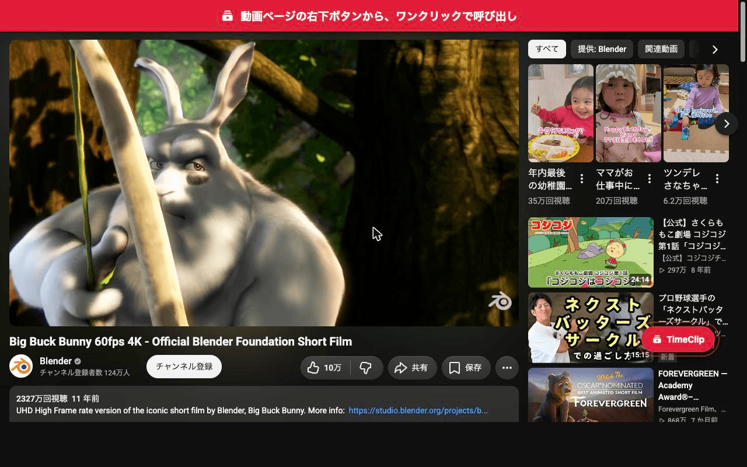Click the Big Buck Bunny video player
Screen dimensions: 747x467
tap(264, 183)
